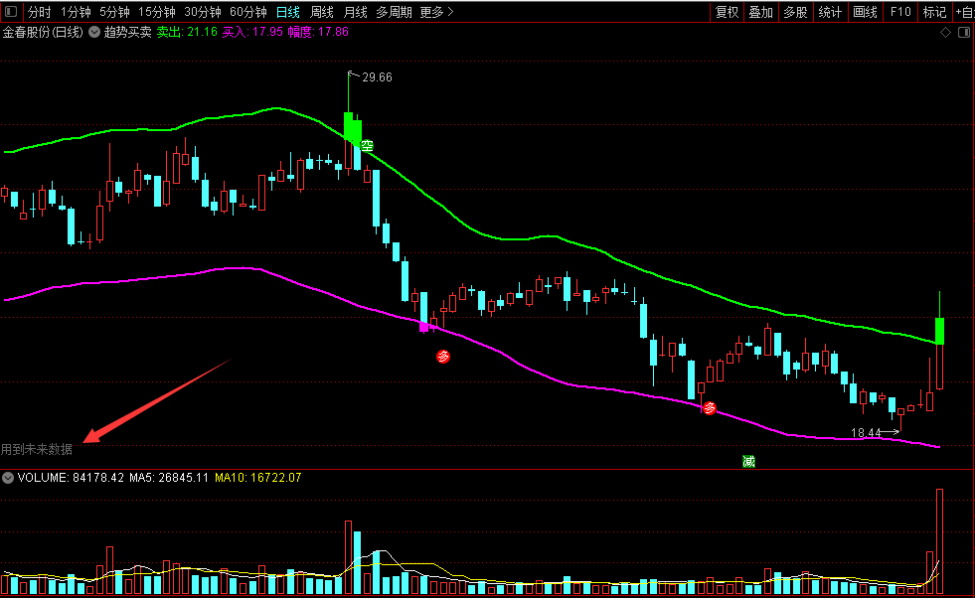975x598 pixels.
Task: Click the 用到未来数据 notice text
Action: pos(37,449)
